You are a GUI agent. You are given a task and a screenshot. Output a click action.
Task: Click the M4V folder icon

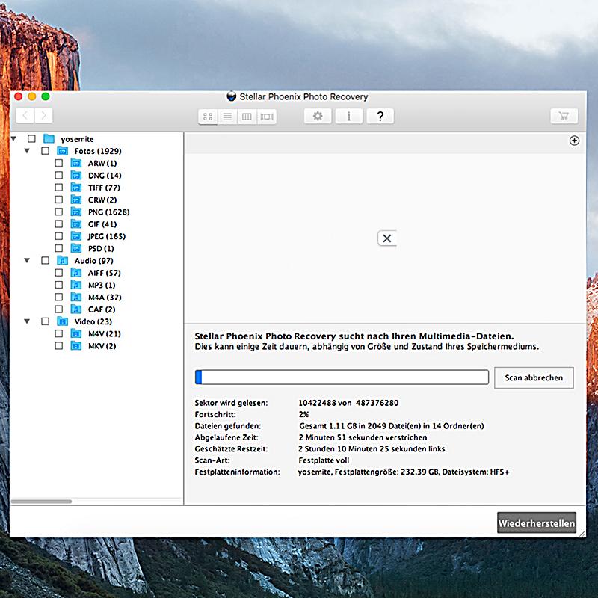pyautogui.click(x=76, y=333)
